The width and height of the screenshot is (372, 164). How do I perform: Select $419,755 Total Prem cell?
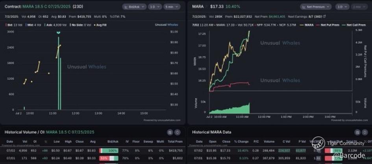pos(176,151)
